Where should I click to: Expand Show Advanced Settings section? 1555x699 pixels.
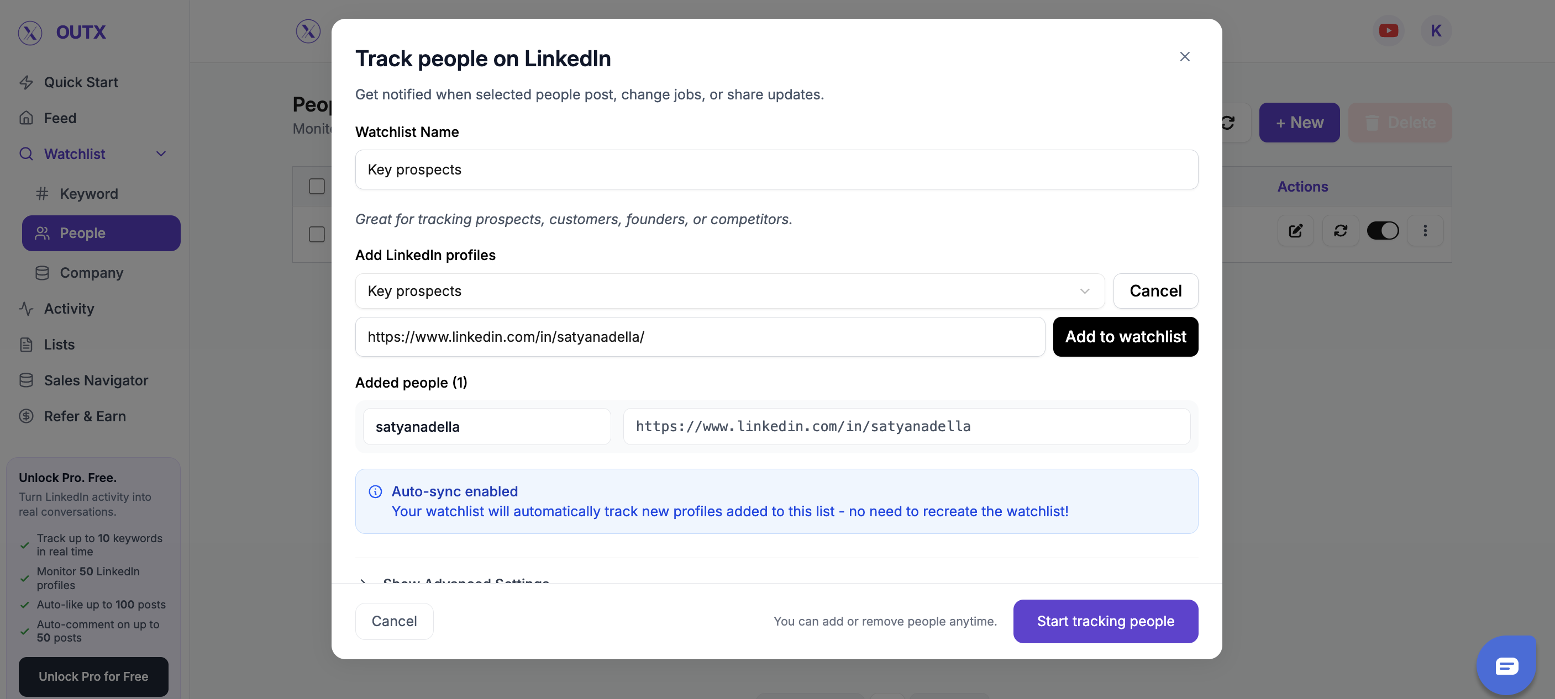(465, 580)
